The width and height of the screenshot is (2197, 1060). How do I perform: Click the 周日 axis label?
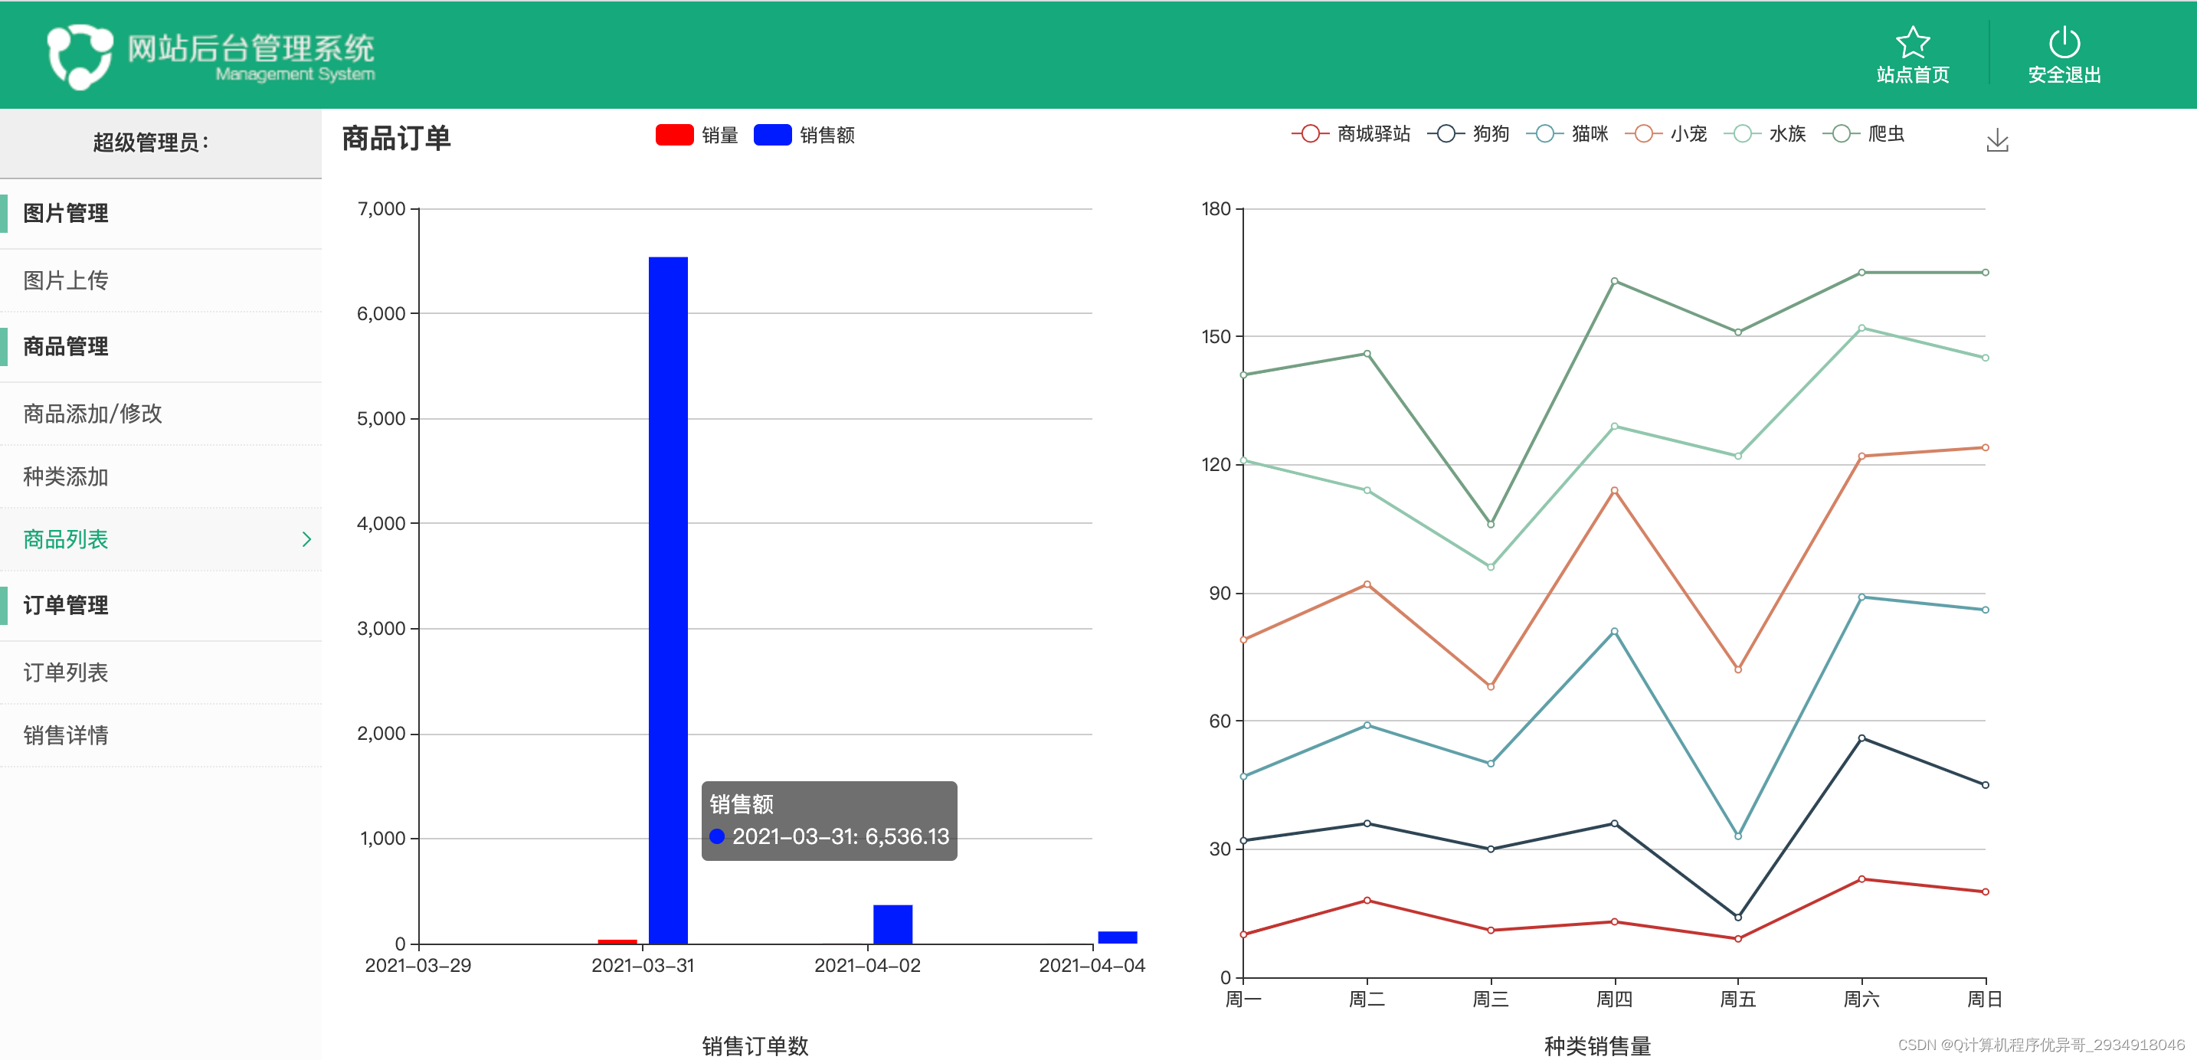pyautogui.click(x=1985, y=999)
